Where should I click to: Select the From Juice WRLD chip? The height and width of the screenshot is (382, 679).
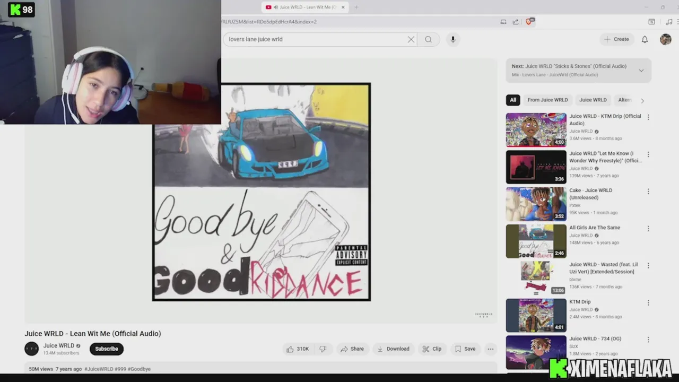point(547,100)
